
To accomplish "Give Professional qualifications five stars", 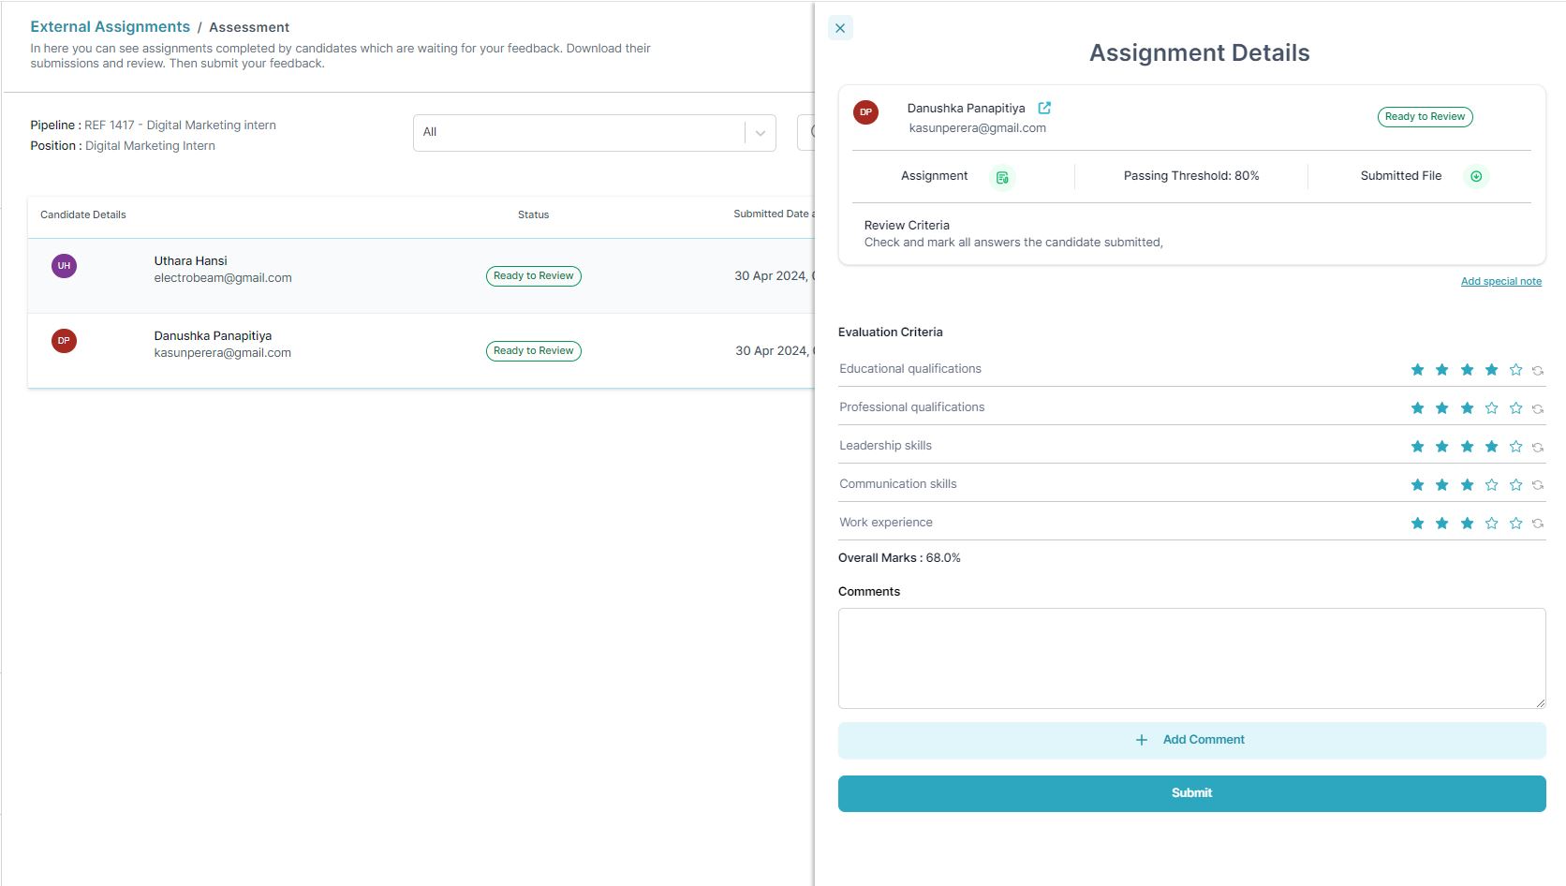I will (x=1516, y=408).
